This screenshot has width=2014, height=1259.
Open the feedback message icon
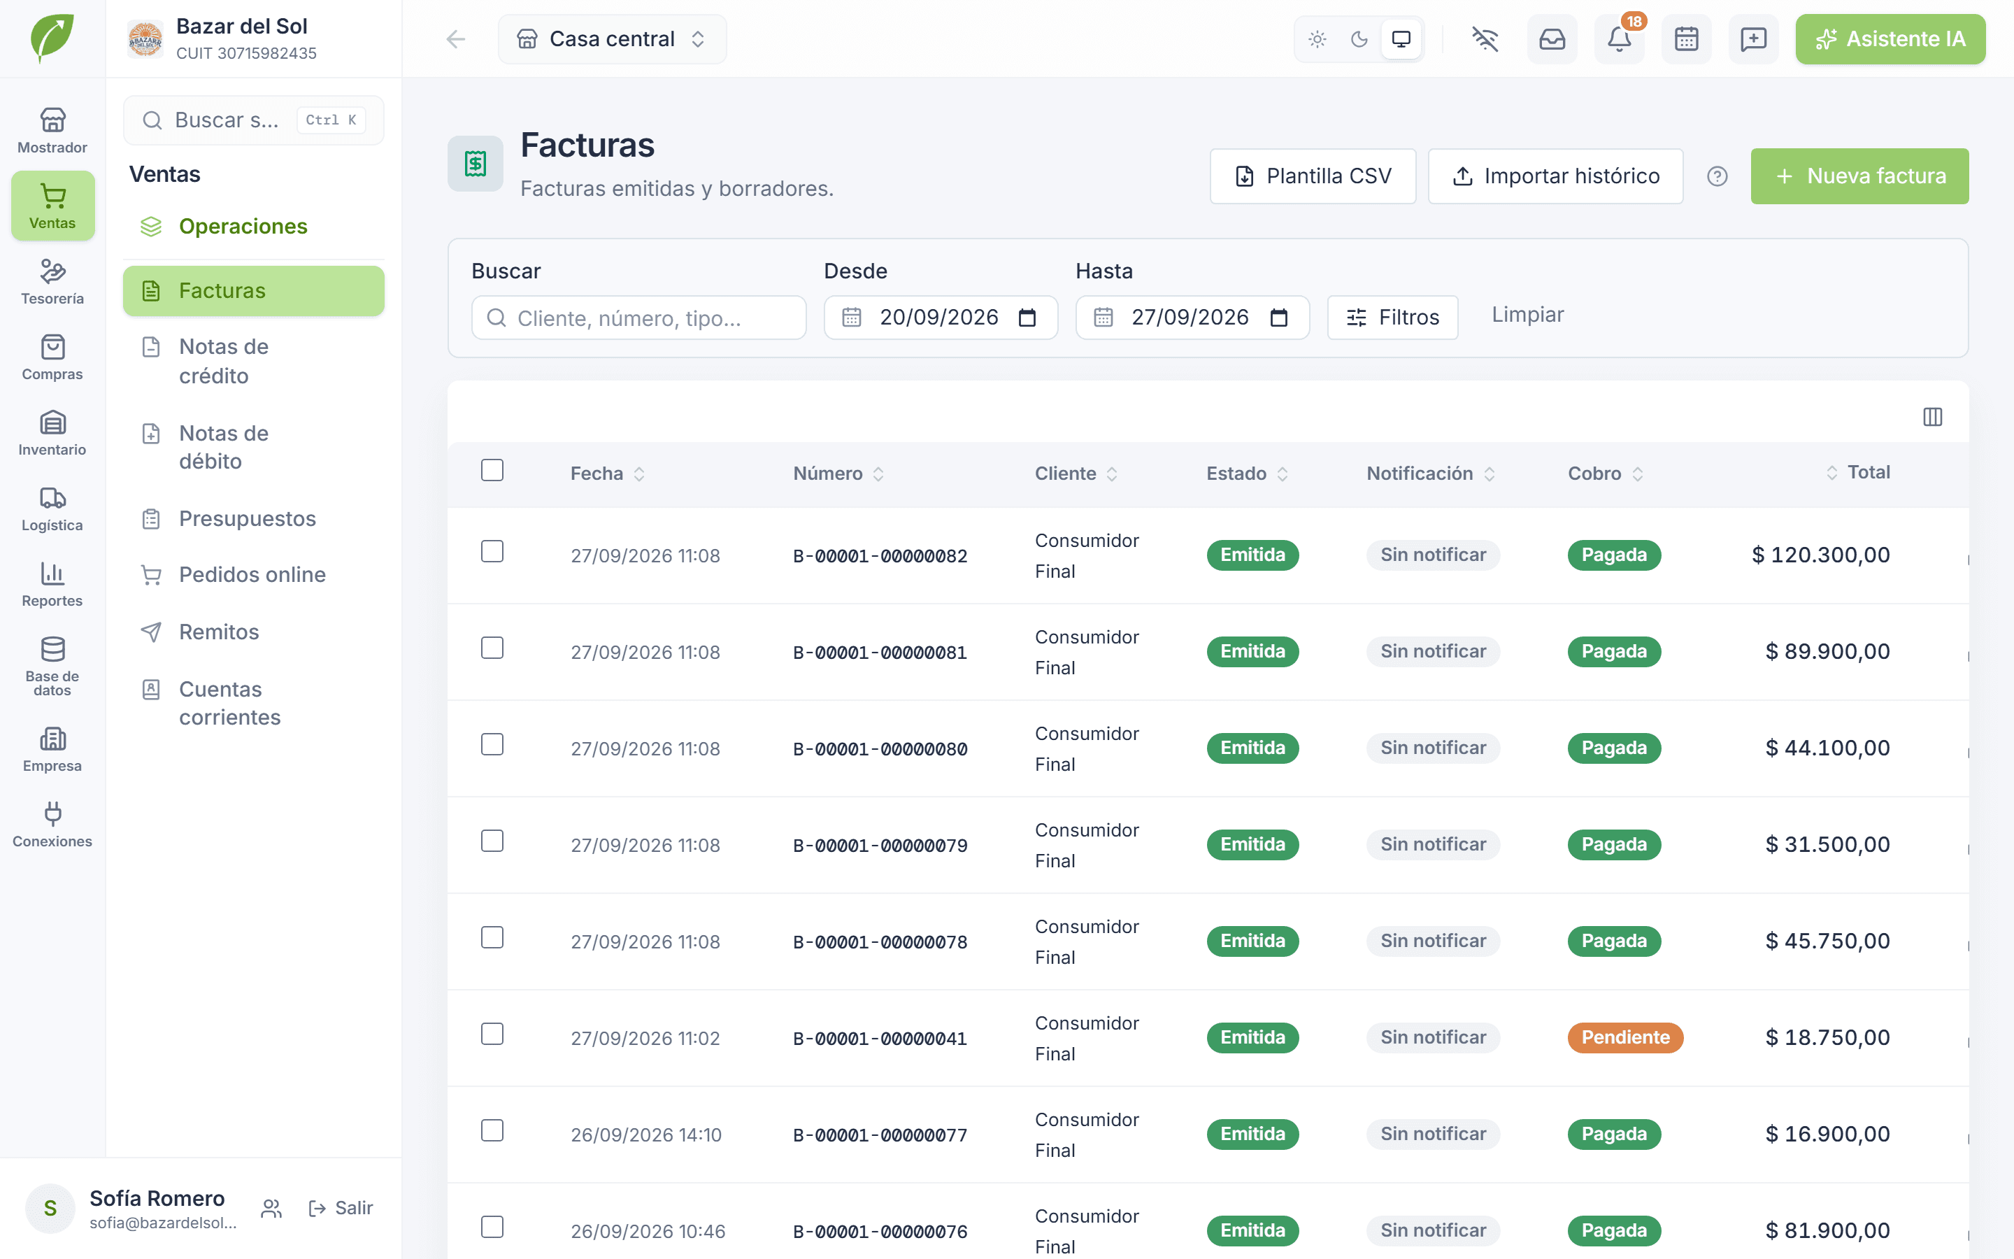coord(1754,39)
